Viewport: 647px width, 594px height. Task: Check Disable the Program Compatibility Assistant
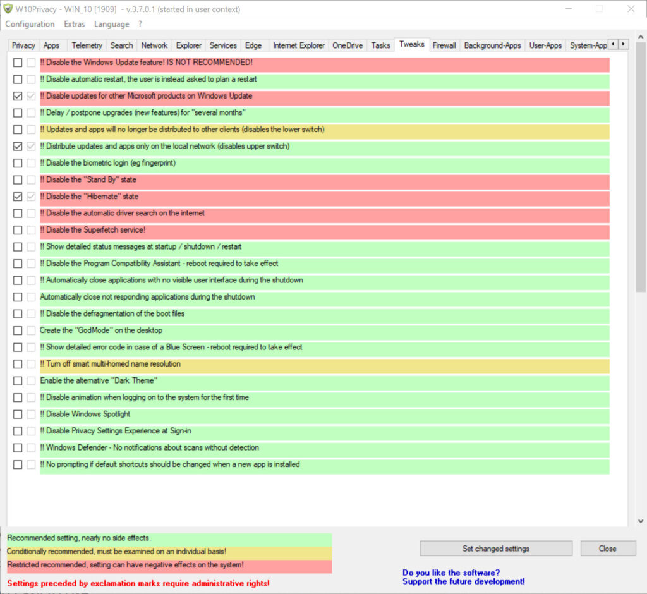(18, 264)
